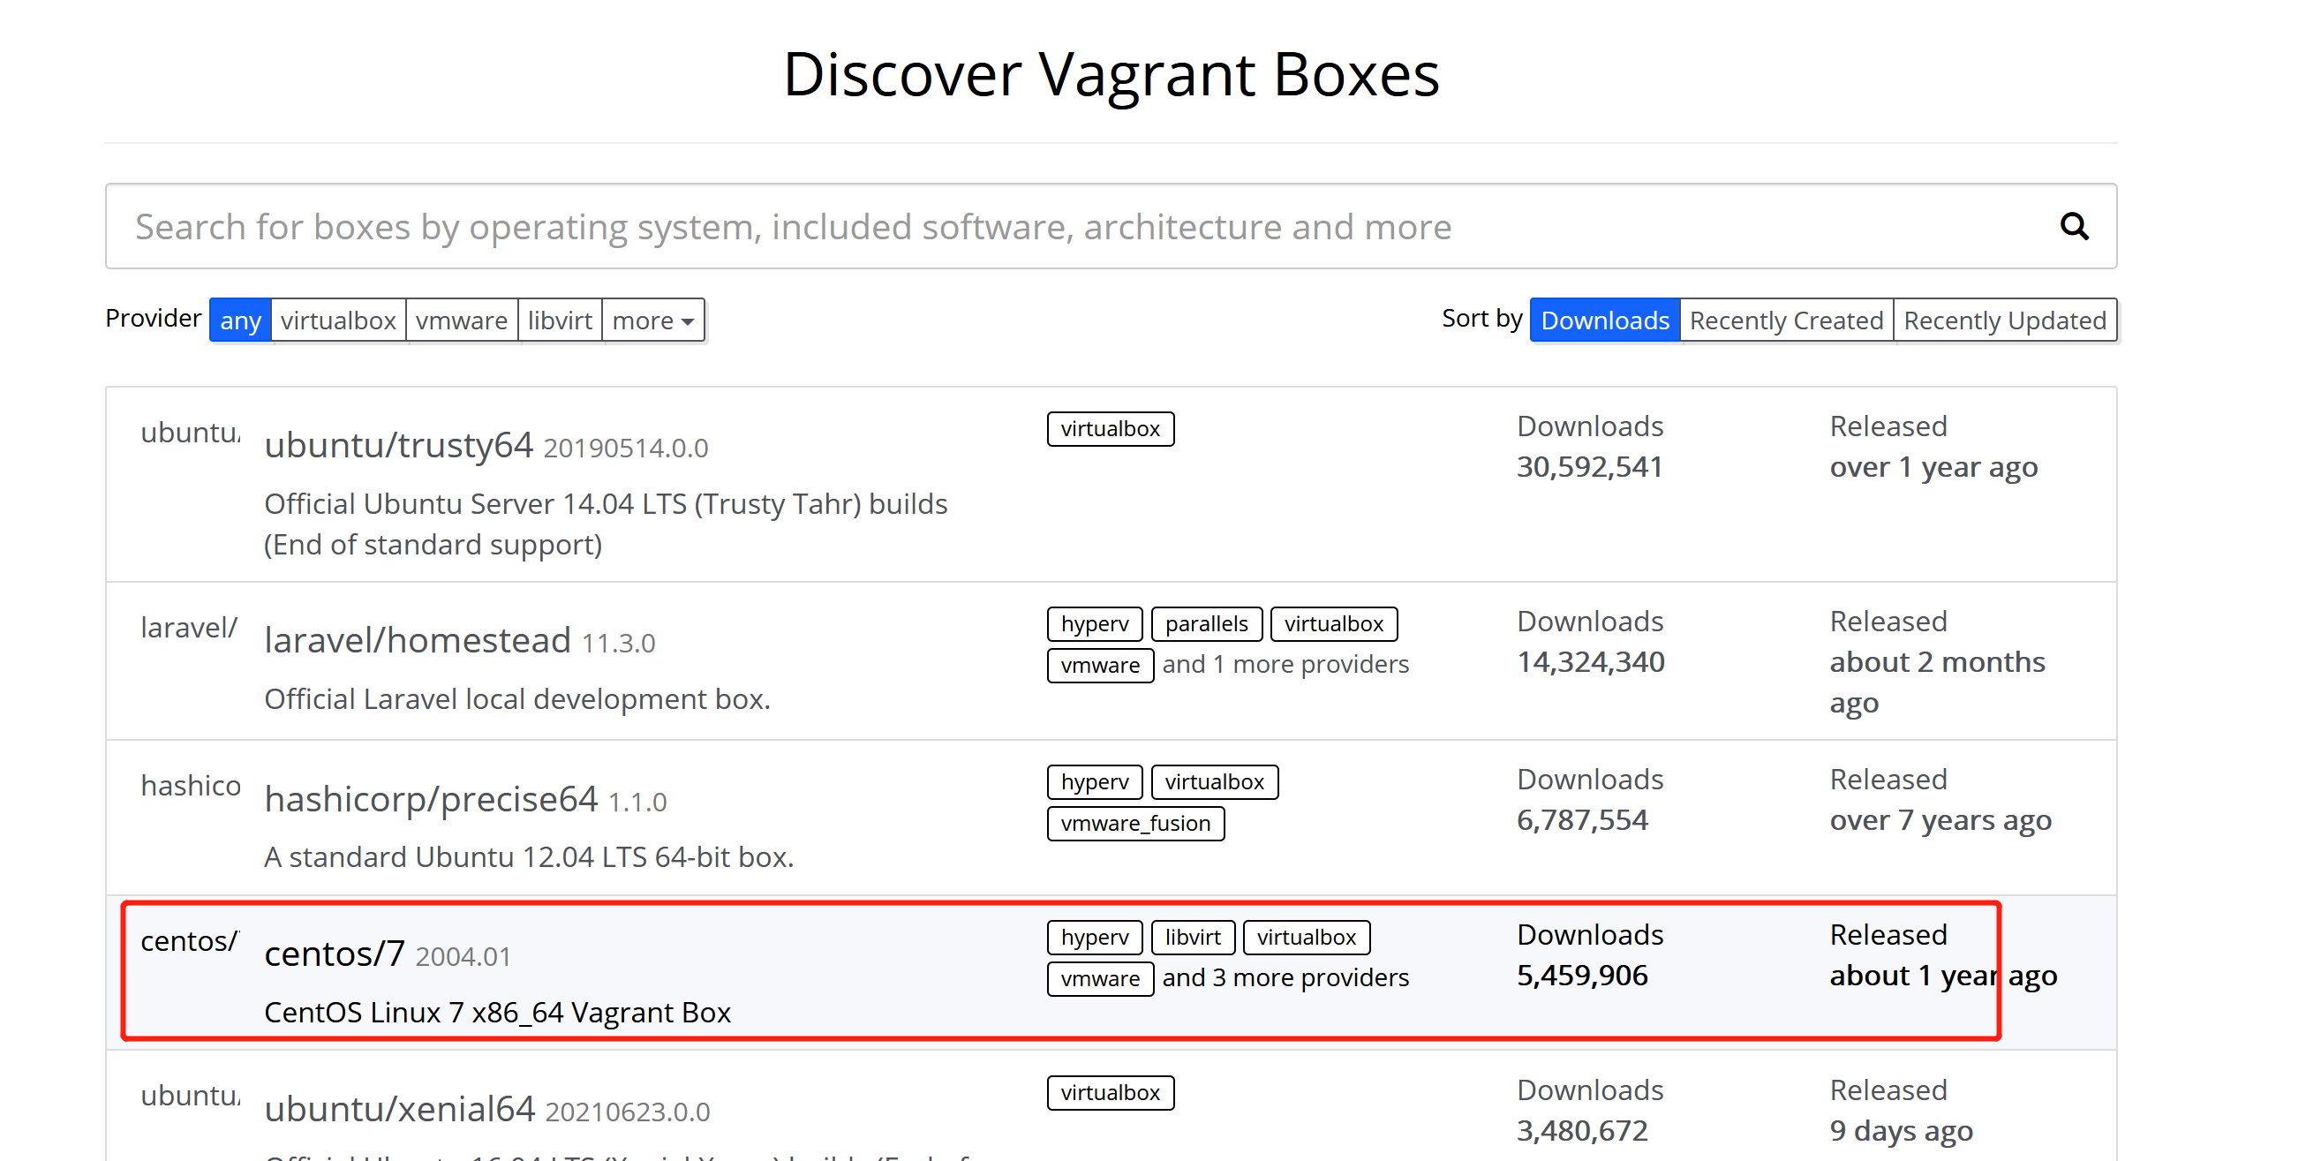Click 'about 2 months ago' release text
This screenshot has width=2306, height=1161.
[1937, 682]
